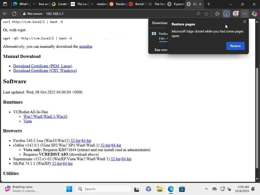Switch to The Lea tab
Screen dimensions: 260x195
[79, 4]
